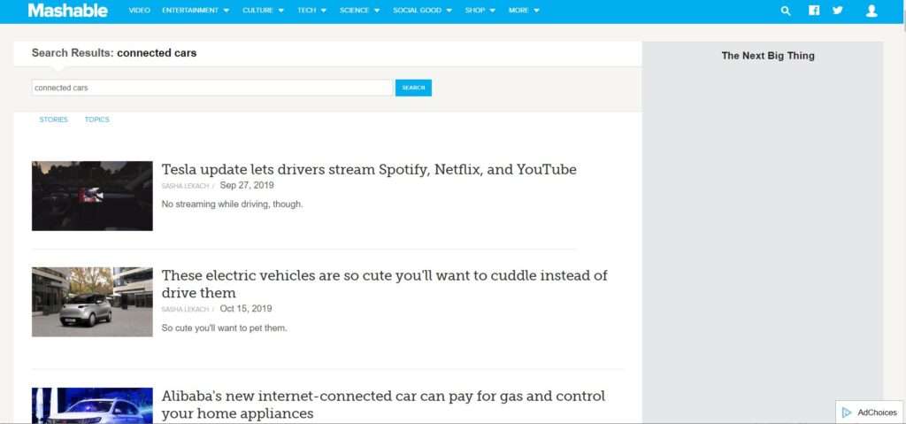This screenshot has height=424, width=906.
Task: Focus the connected cars search field
Action: click(212, 88)
